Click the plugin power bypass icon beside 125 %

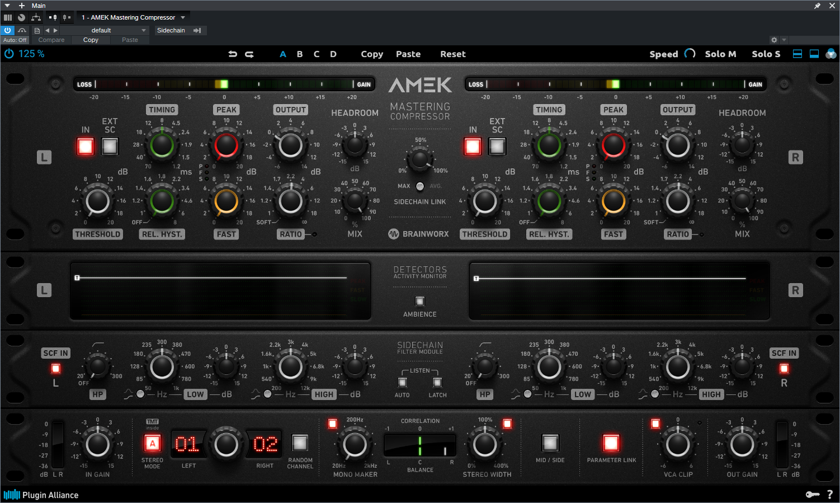pyautogui.click(x=9, y=54)
